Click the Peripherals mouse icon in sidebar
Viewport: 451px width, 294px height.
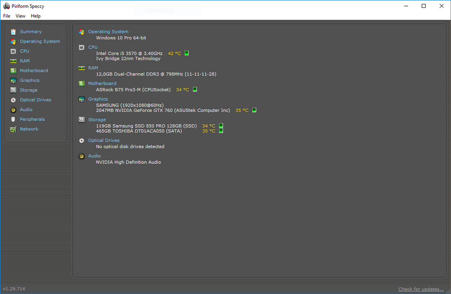coord(13,120)
